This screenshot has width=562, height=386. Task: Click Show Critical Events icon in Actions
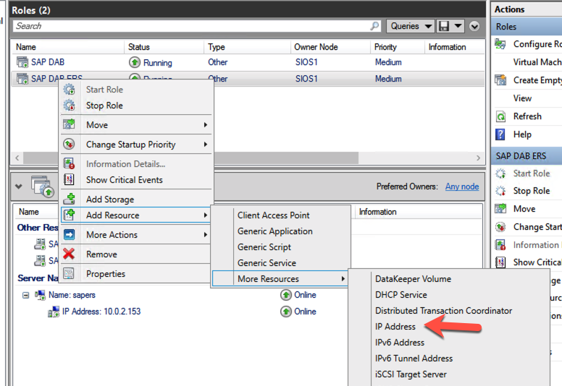pos(500,262)
